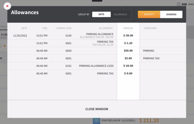The height and width of the screenshot is (124, 194).
Task: Click the stay fees document icon
Action: click(96, 121)
